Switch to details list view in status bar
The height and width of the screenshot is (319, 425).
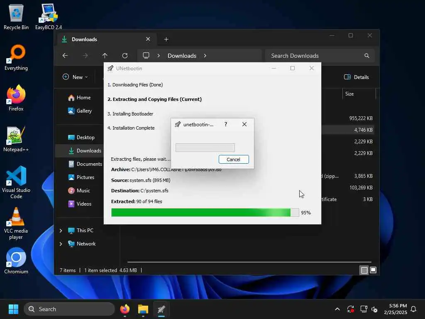[364, 270]
